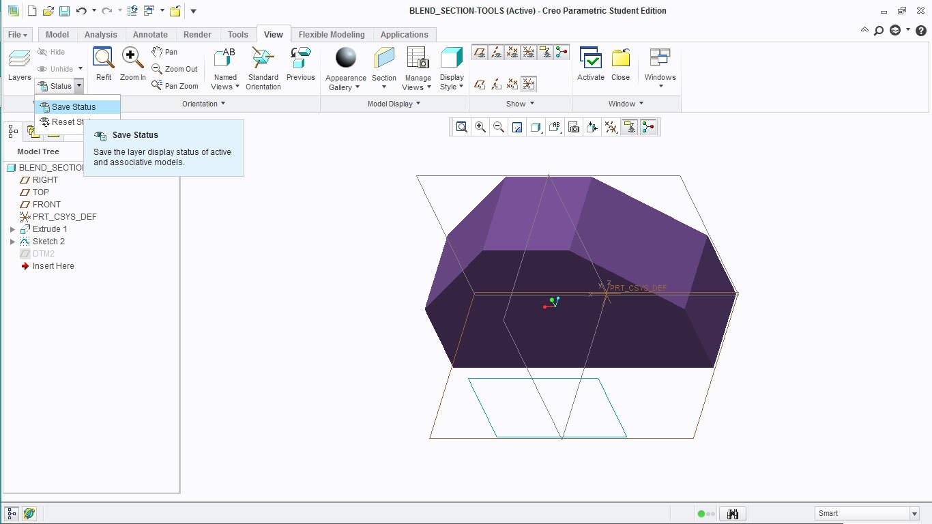Select the Insert Here marker

pyautogui.click(x=53, y=266)
